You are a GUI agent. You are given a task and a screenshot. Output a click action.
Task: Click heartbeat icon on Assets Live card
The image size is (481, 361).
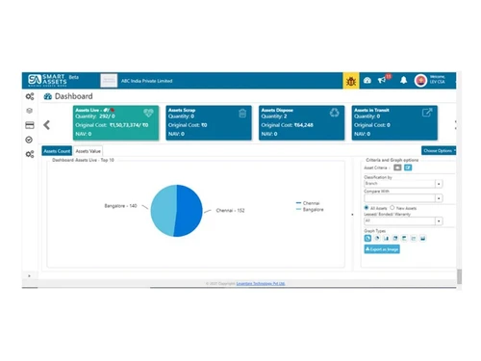(148, 113)
